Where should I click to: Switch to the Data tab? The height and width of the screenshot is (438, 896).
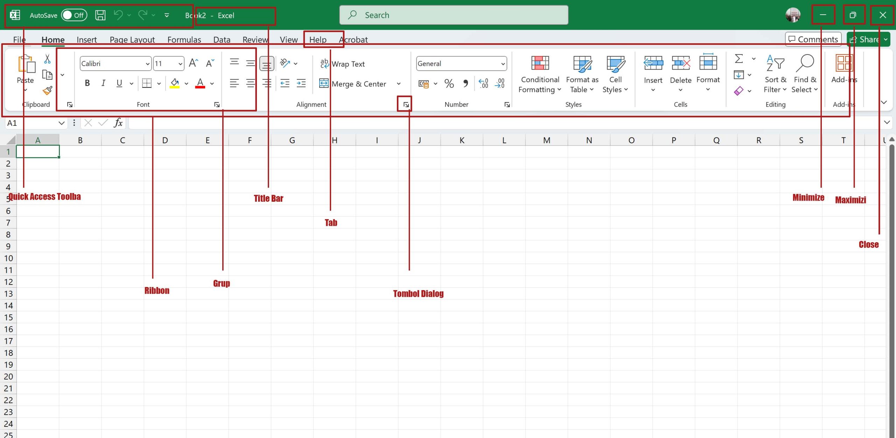coord(222,40)
